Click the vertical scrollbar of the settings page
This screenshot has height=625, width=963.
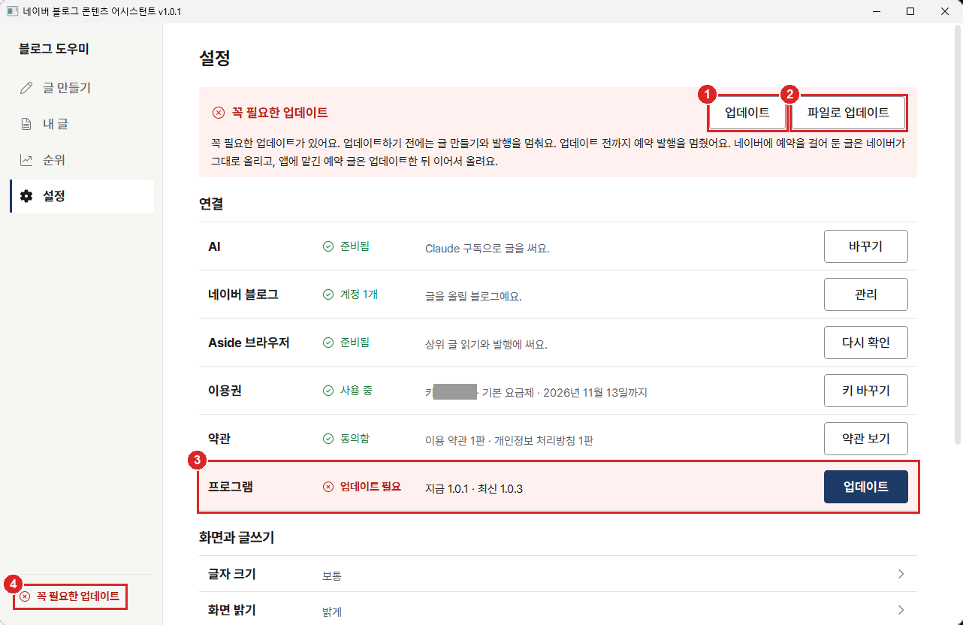[957, 234]
